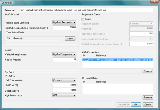Screen dimensions: 160x110
Task: Click the Radiant Fraction input field
Action: point(64,60)
